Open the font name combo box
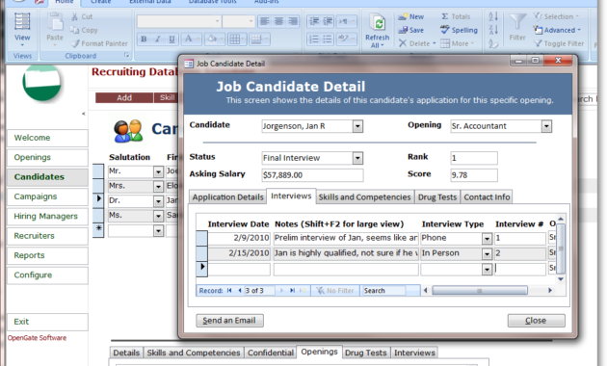This screenshot has height=366, width=607. pyautogui.click(x=179, y=21)
